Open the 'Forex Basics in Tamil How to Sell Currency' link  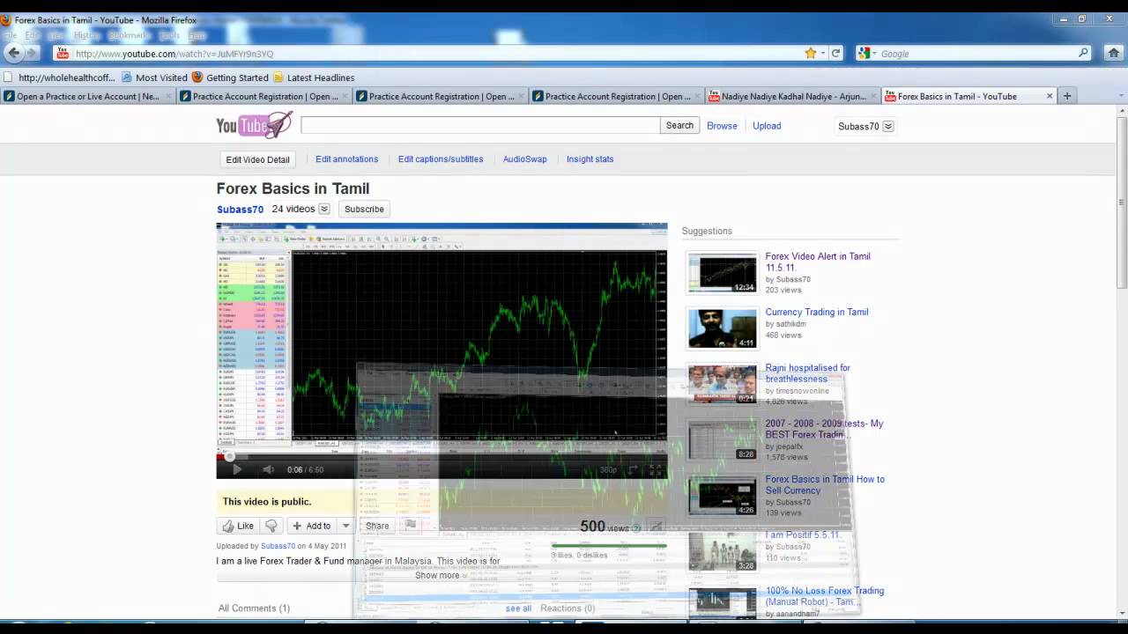coord(825,484)
